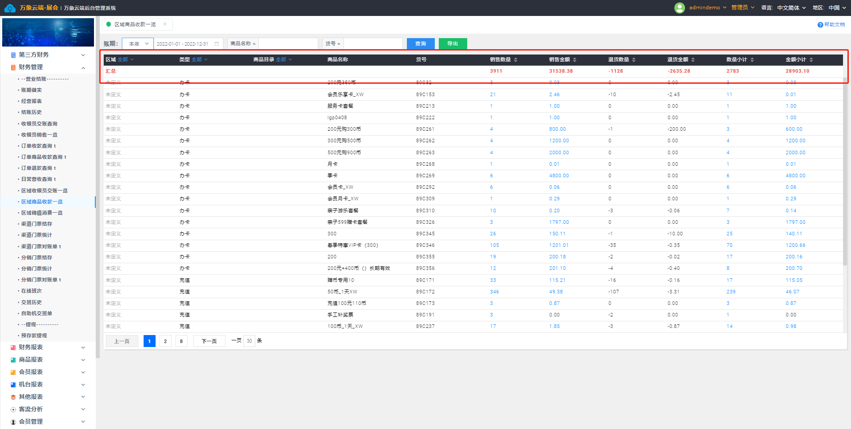851x429 pixels.
Task: Sort by 退货金额 column arrows
Action: [693, 60]
